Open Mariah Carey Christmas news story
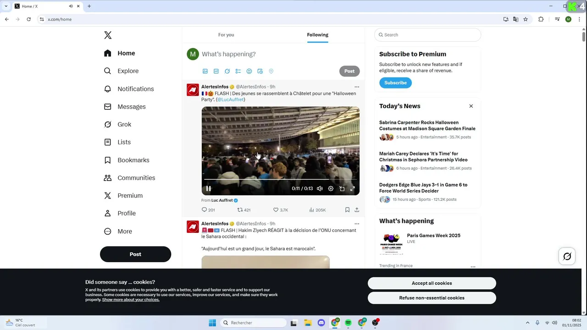 click(423, 157)
